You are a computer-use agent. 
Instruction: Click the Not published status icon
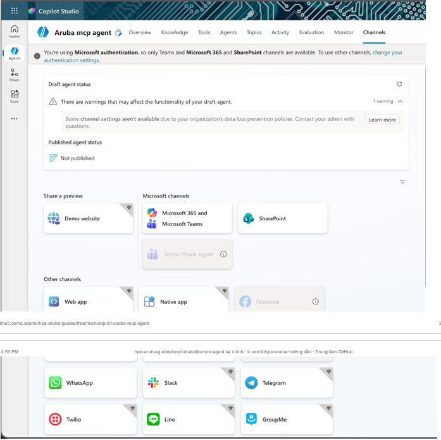[x=53, y=158]
